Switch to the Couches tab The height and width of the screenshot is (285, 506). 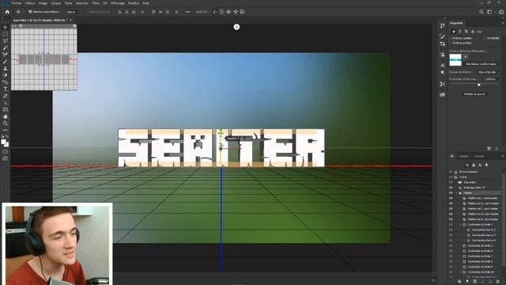pyautogui.click(x=479, y=156)
